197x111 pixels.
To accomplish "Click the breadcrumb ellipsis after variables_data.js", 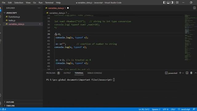I will pyautogui.click(x=68, y=13).
